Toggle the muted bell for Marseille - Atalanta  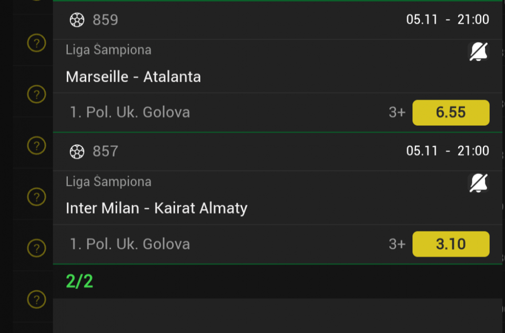coord(478,52)
